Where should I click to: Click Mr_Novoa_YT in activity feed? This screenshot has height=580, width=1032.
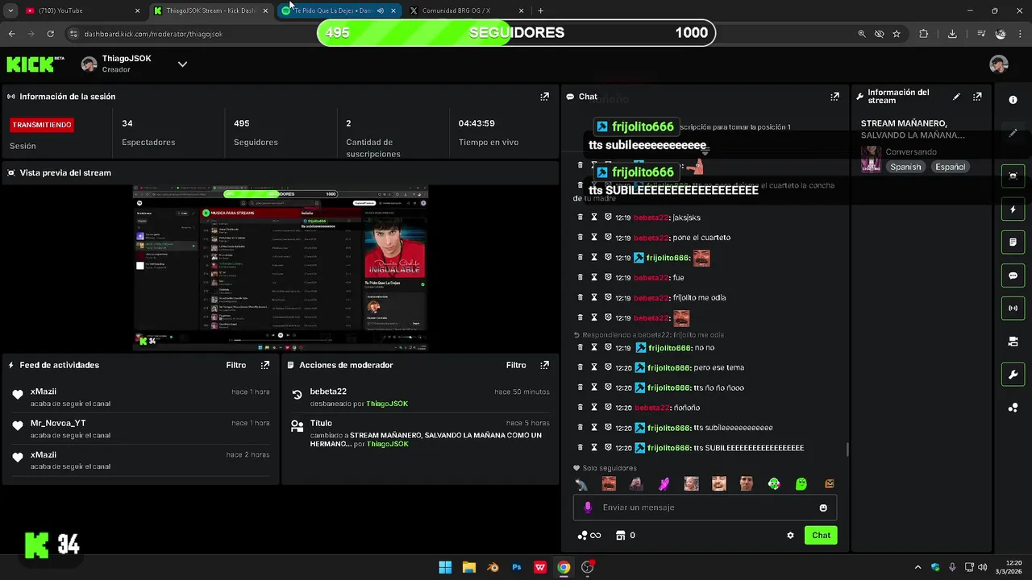tap(58, 423)
